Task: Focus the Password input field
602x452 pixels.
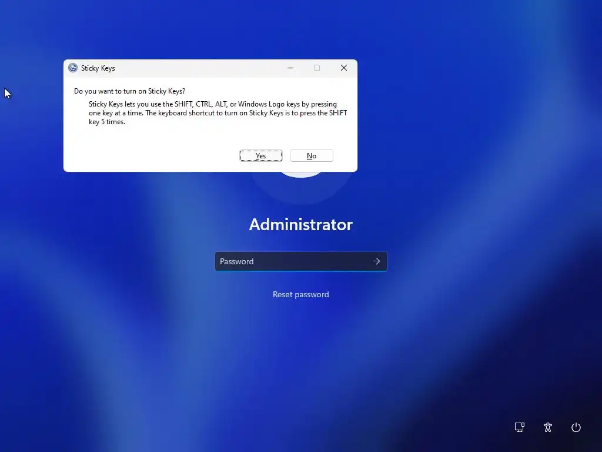Action: tap(300, 261)
